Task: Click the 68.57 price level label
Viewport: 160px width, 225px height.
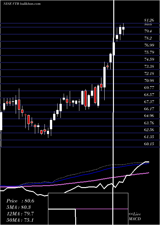Action: [x=149, y=94]
